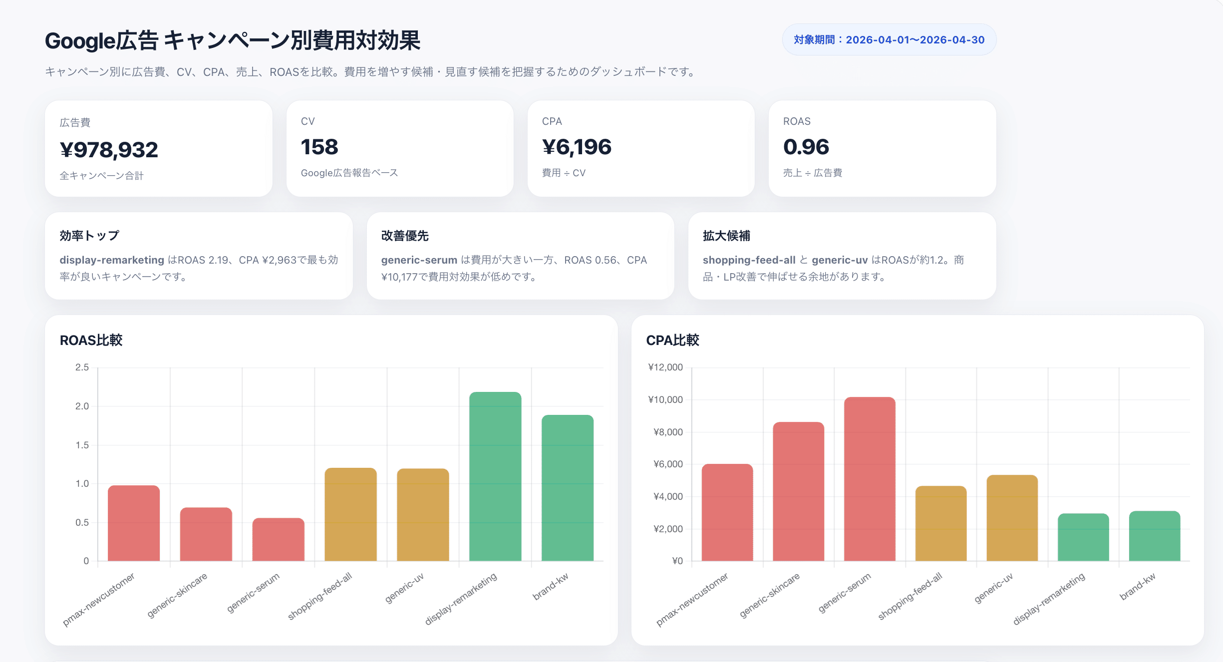Viewport: 1223px width, 662px height.
Task: Click the 対象期間 date range badge
Action: coord(889,40)
